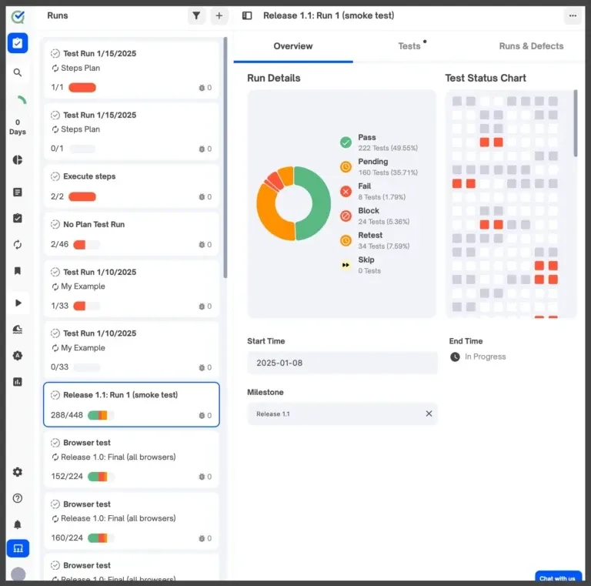
Task: Open the settings gear in sidebar
Action: coord(18,472)
